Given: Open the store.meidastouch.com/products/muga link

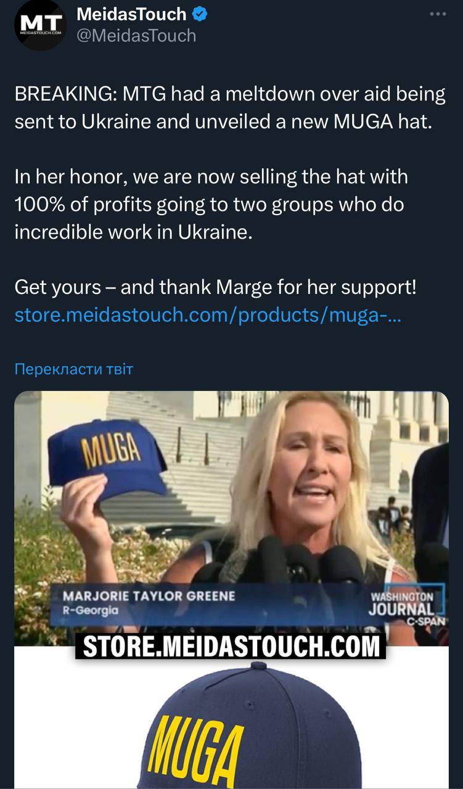Looking at the screenshot, I should pyautogui.click(x=208, y=315).
